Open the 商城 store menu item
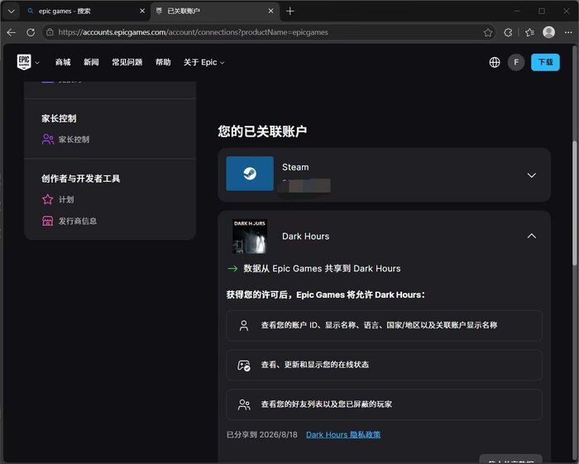 (63, 62)
